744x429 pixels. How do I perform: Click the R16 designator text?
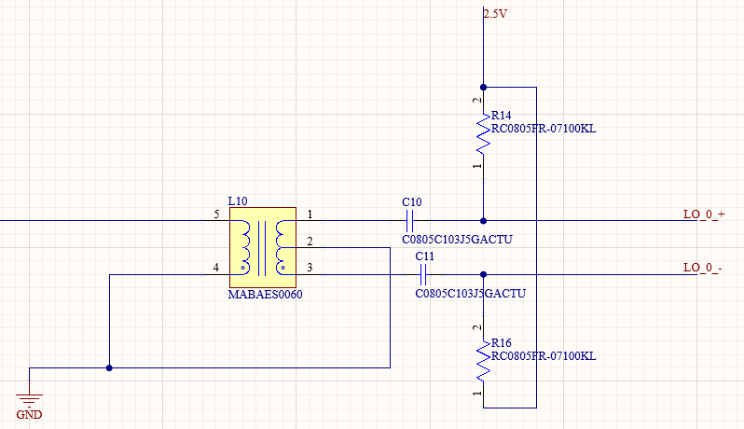tap(501, 342)
